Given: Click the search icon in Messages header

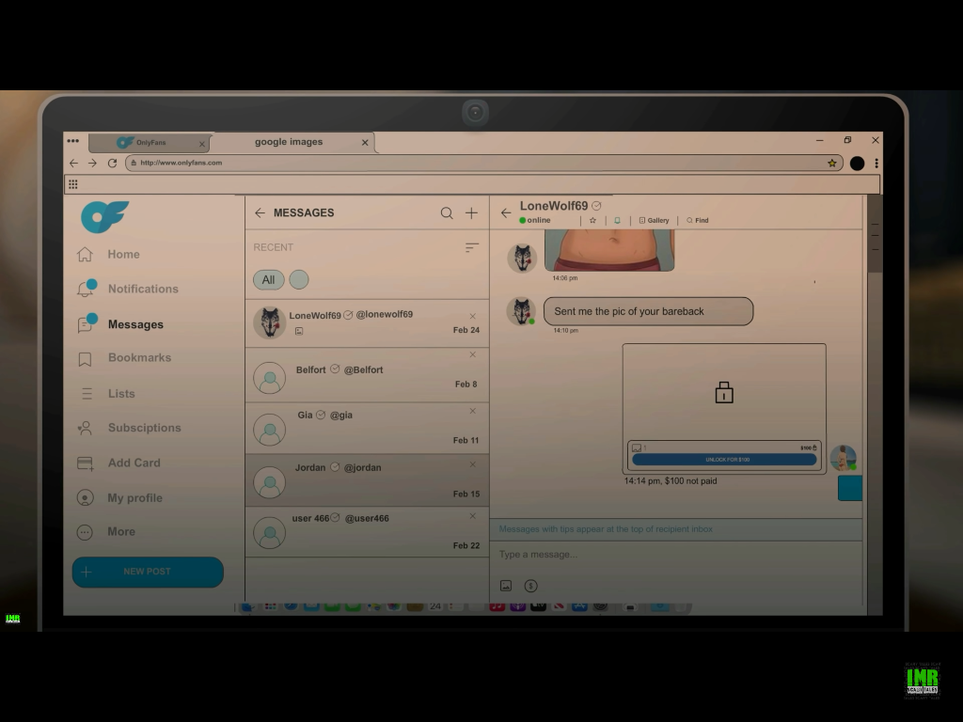Looking at the screenshot, I should click(447, 213).
